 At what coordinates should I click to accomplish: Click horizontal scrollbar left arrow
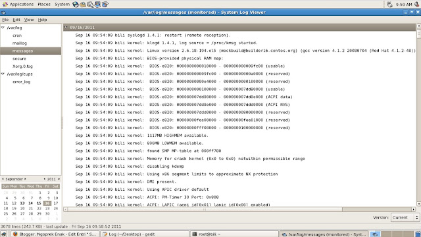click(66, 209)
